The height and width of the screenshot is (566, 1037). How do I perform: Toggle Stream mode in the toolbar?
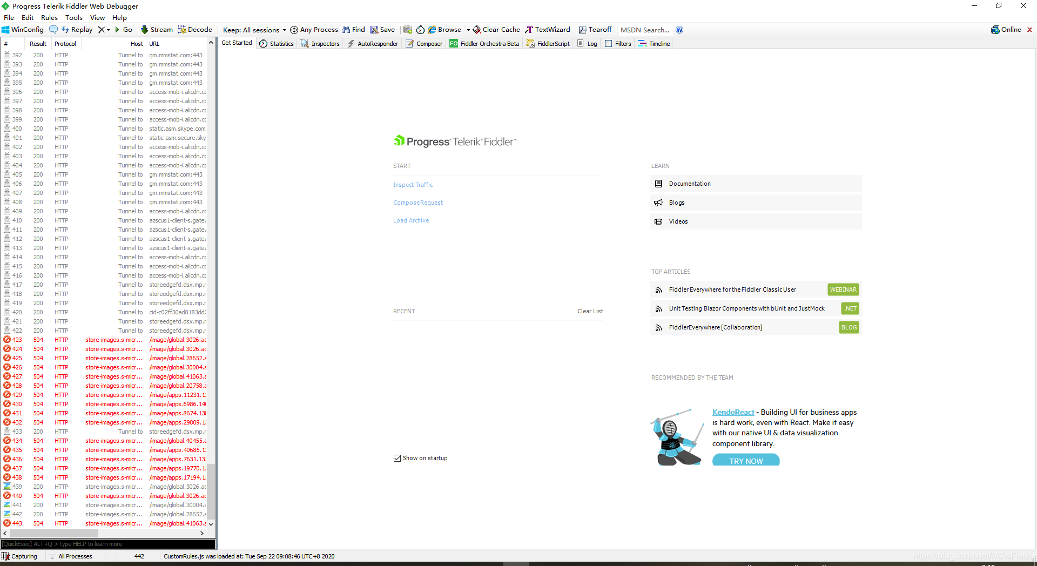(157, 30)
